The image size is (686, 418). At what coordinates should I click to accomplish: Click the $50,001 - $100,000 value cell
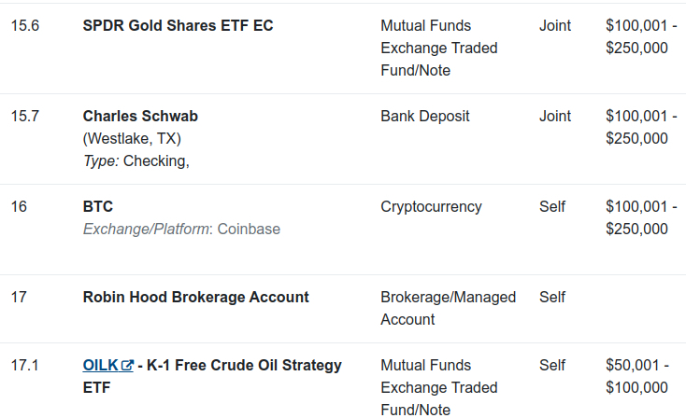637,377
